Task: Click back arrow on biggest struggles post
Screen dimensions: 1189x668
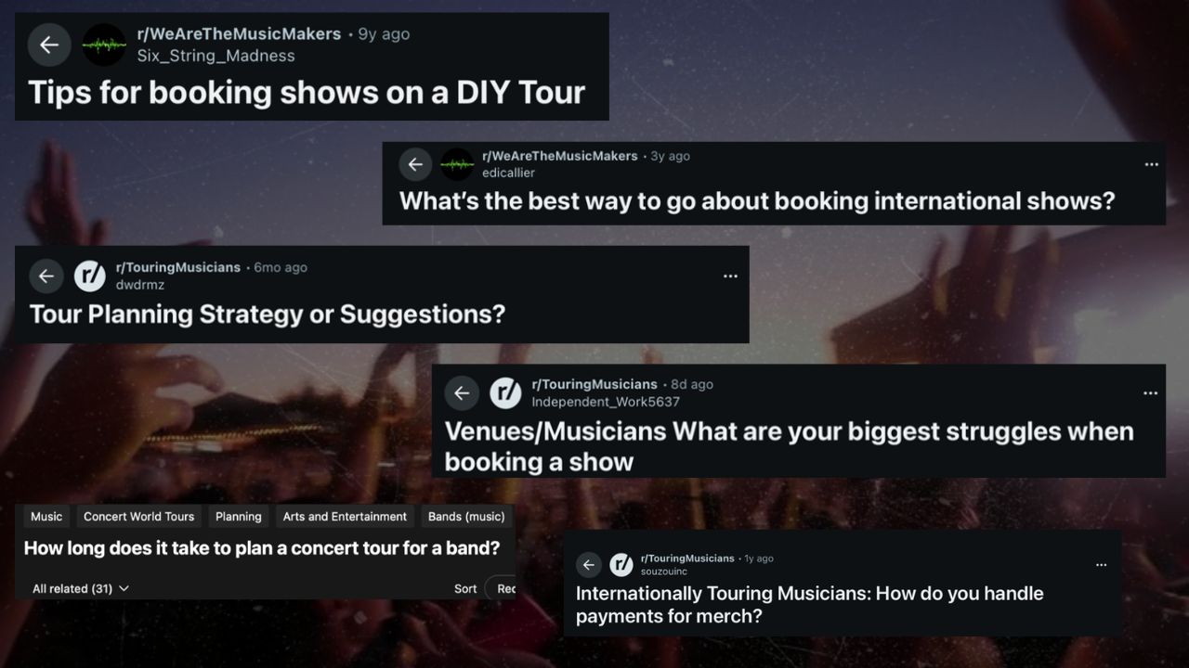Action: coord(462,393)
